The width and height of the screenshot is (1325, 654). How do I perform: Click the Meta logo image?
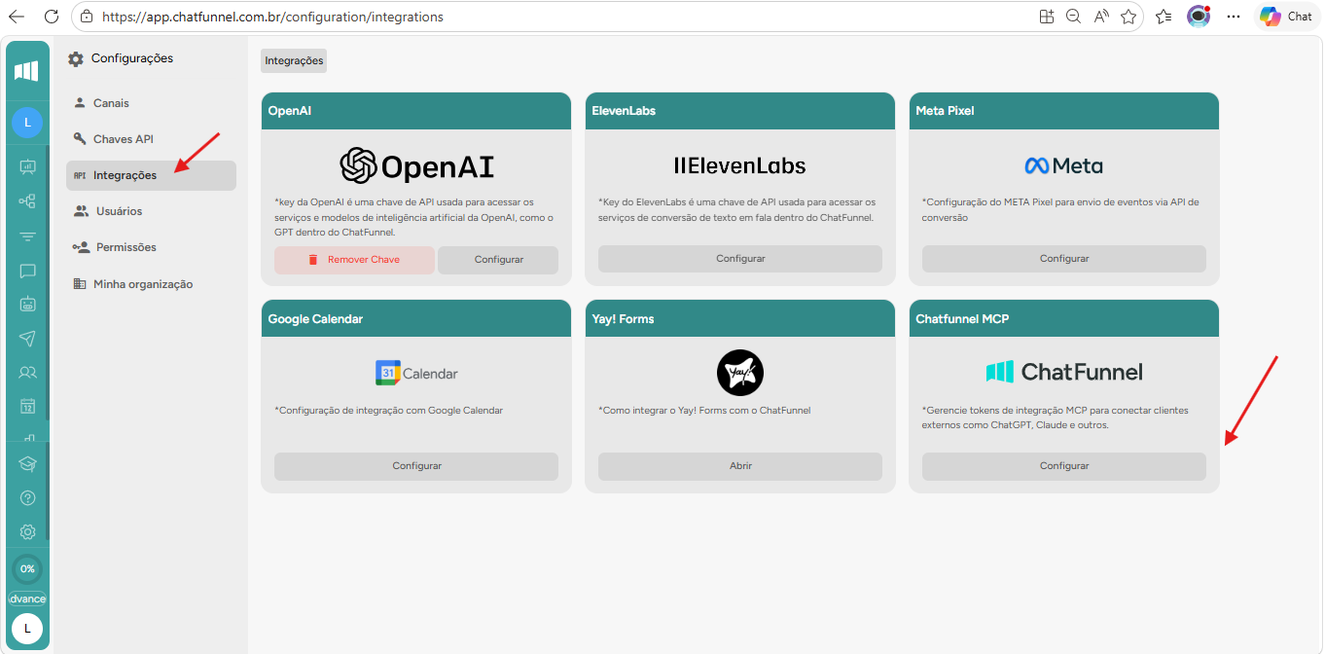tap(1064, 165)
